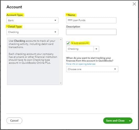Image resolution: width=139 pixels, height=130 pixels.
Task: Click the Choose one dropdown arrow icon
Action: point(115,69)
